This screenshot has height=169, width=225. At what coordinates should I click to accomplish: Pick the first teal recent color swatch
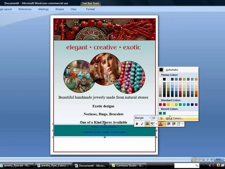160,113
